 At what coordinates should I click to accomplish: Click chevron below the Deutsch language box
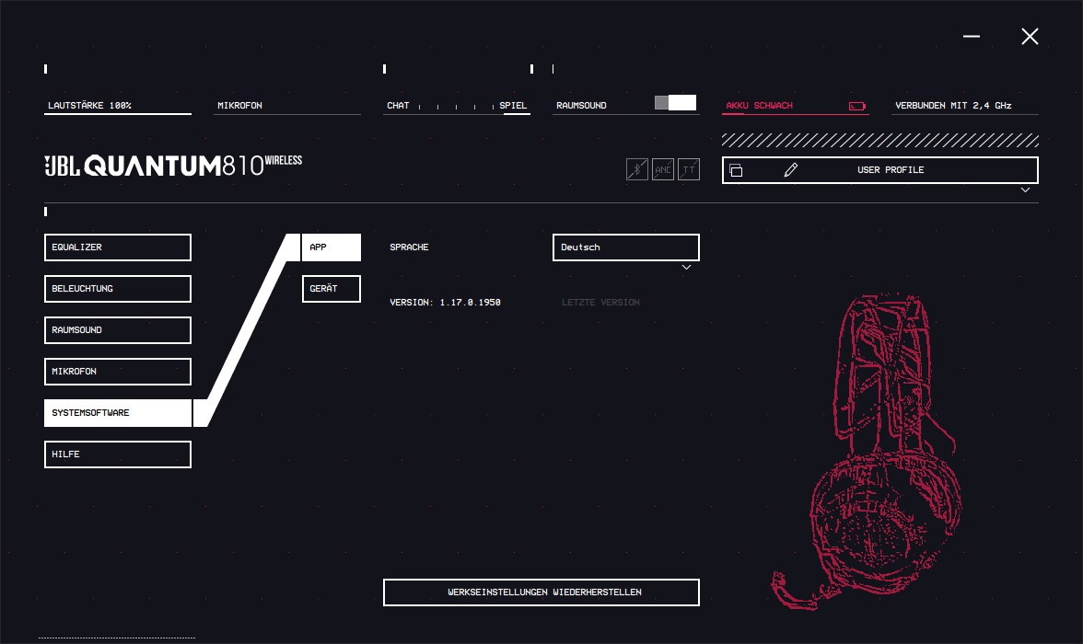point(687,268)
